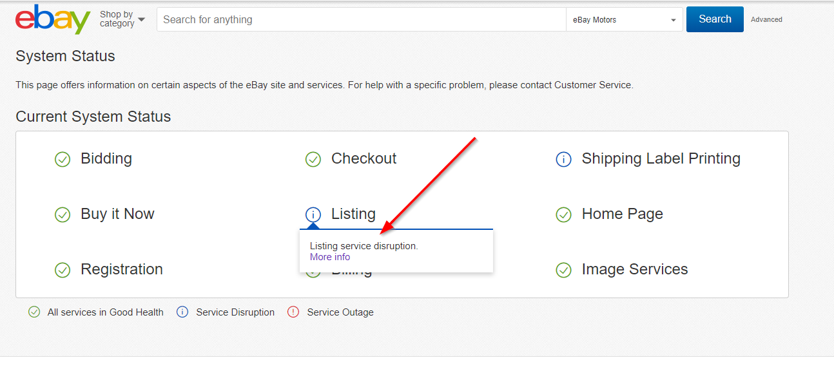Select the Home Page status label

(623, 214)
